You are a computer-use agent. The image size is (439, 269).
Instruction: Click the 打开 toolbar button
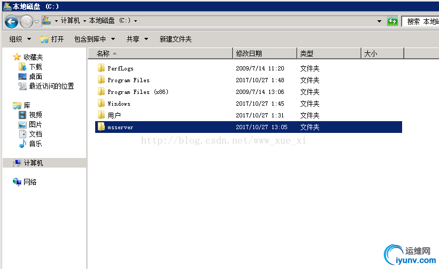click(x=52, y=39)
